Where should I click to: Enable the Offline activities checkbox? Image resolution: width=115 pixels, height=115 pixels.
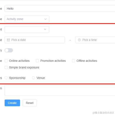pyautogui.click(x=73, y=61)
